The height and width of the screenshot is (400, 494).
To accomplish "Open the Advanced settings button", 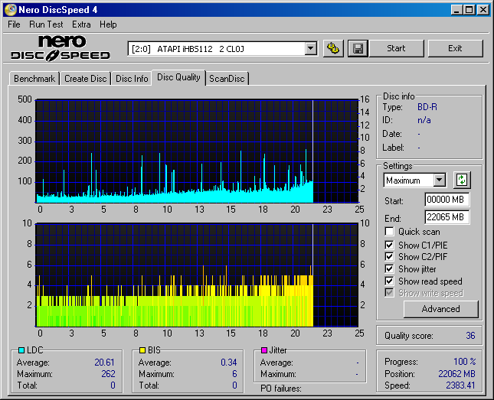I will pos(440,309).
